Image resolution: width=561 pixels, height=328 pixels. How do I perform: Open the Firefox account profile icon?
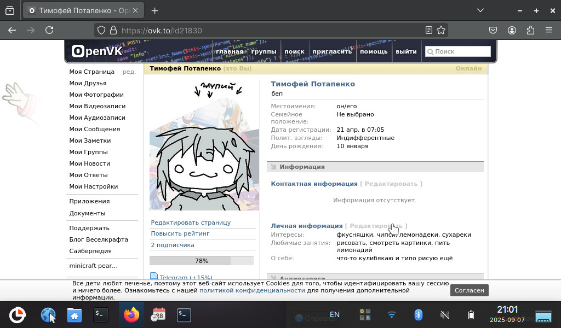tap(512, 31)
